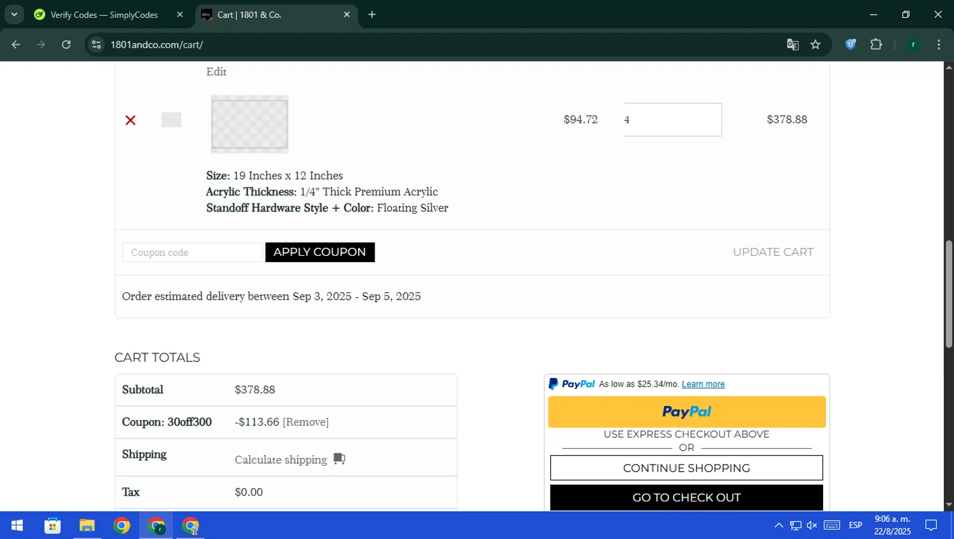The height and width of the screenshot is (539, 954).
Task: Open the Chrome three-dot menu
Action: pos(939,45)
